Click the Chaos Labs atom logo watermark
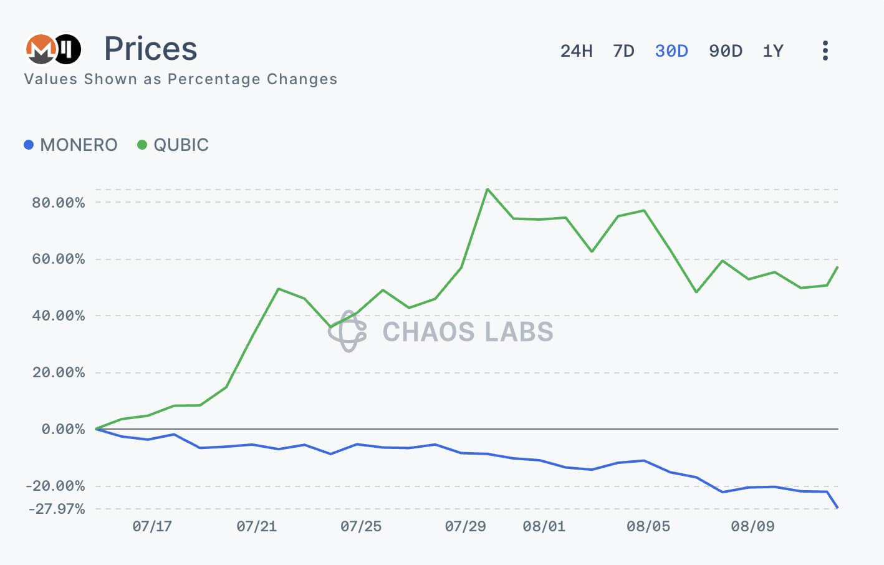This screenshot has width=884, height=565. 349,331
